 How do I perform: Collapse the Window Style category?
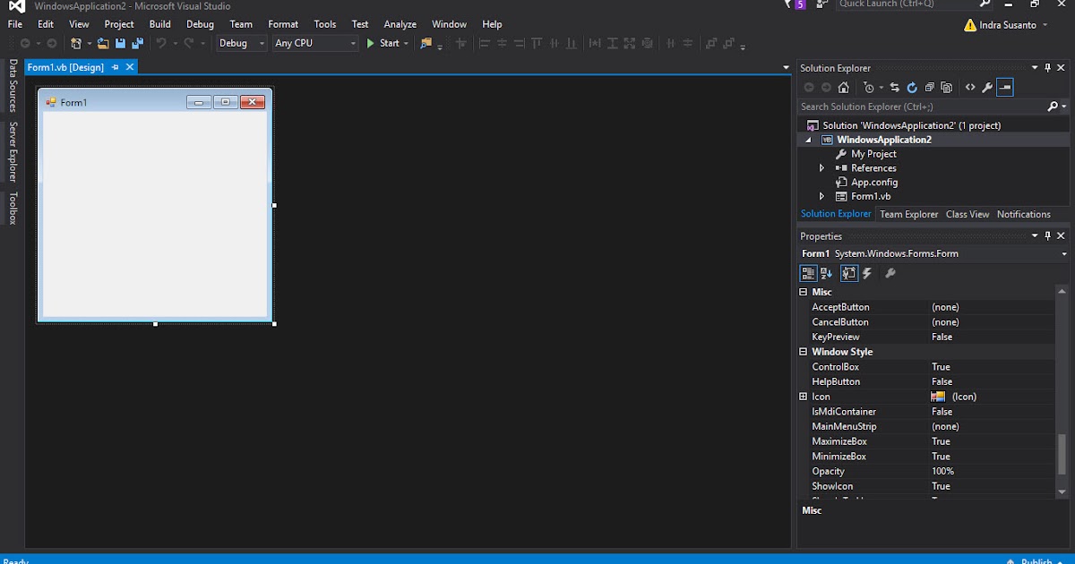(x=802, y=351)
